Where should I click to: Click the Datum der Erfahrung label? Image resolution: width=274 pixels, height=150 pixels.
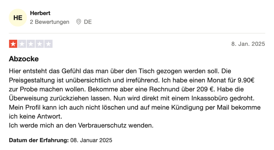(39, 140)
